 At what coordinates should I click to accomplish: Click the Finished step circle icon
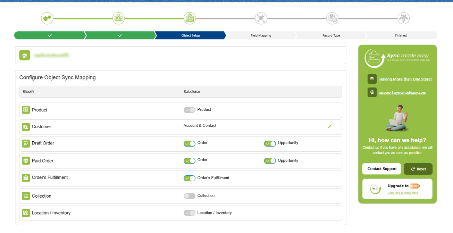coord(403,18)
